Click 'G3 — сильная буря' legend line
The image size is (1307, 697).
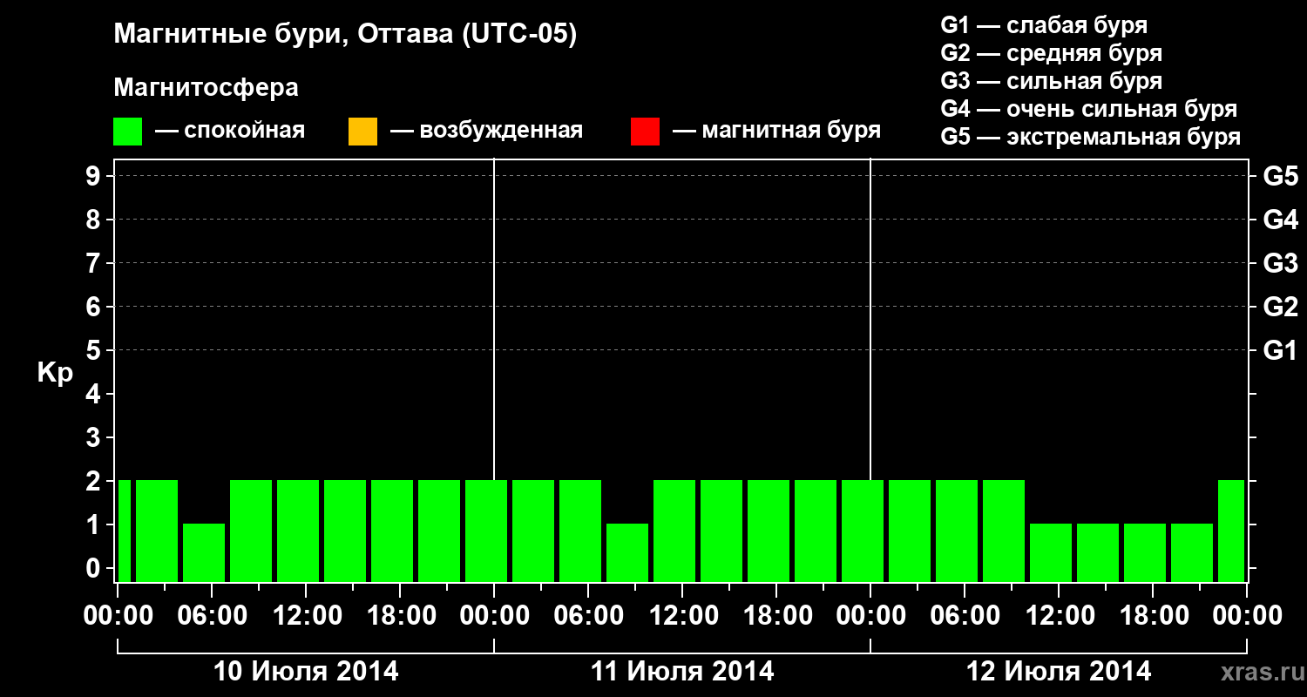(x=1051, y=81)
